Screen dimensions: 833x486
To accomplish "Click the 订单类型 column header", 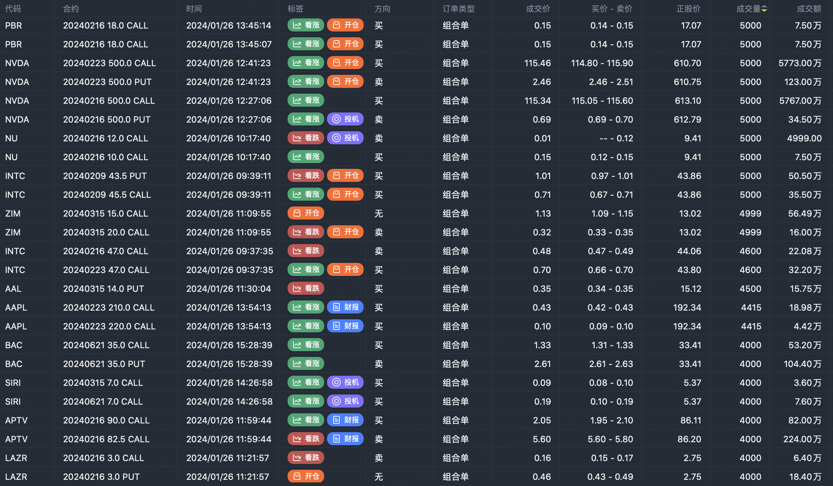I will point(459,9).
